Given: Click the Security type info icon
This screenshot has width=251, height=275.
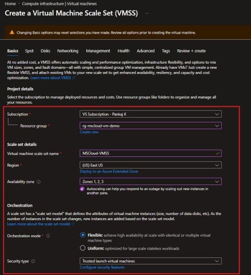Looking at the screenshot, I should pyautogui.click(x=33, y=261).
